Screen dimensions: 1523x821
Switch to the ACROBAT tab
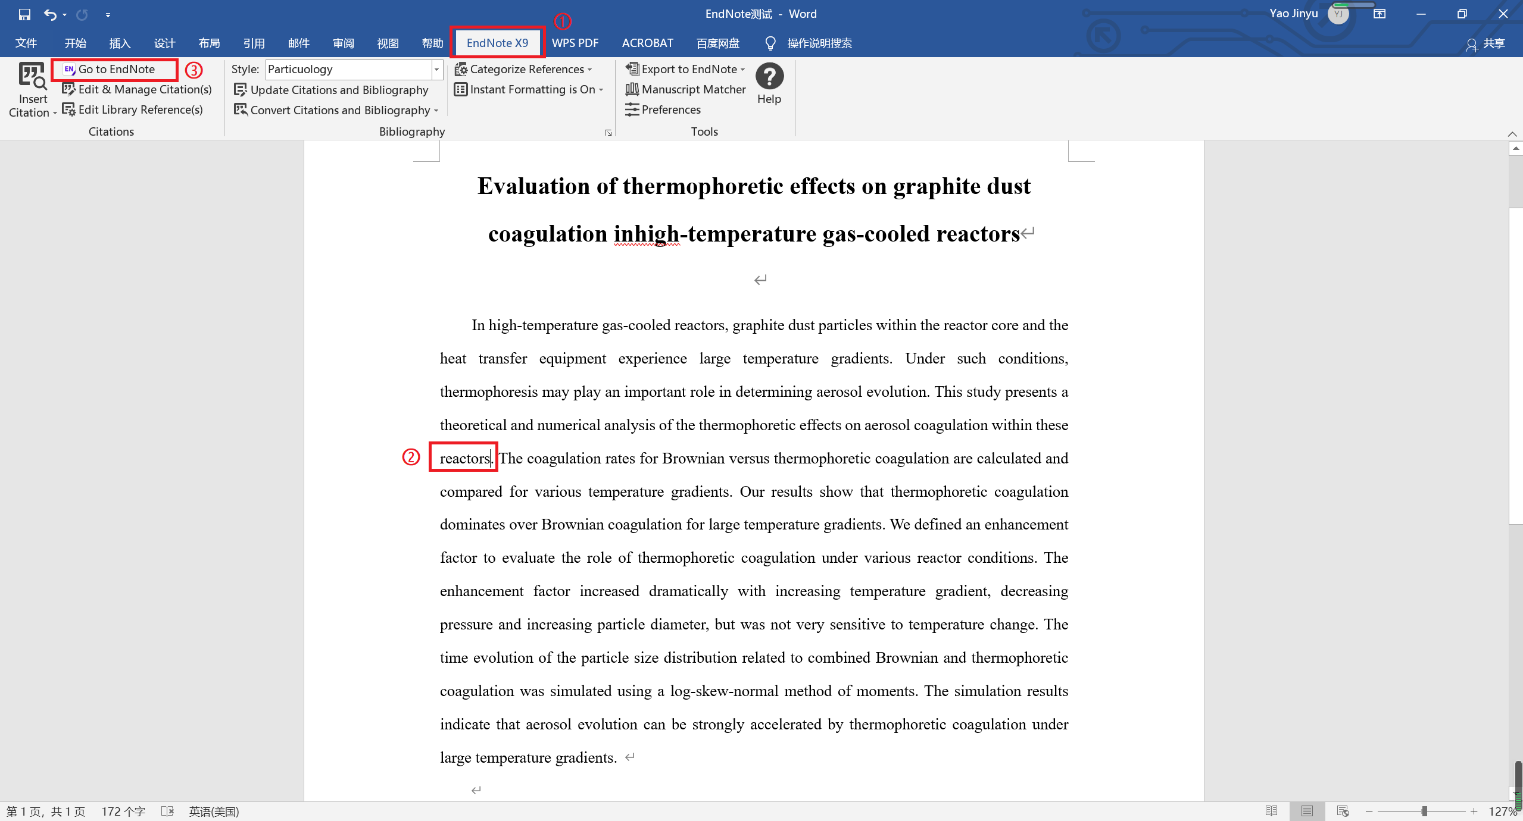coord(647,43)
